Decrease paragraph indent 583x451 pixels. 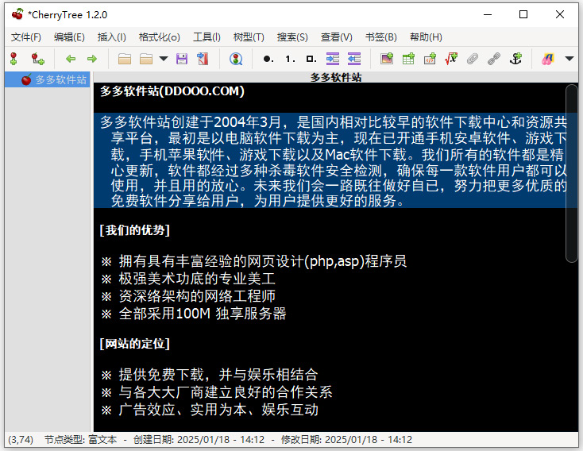(354, 59)
